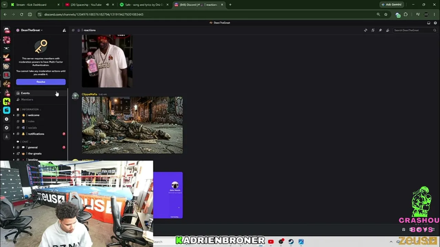Reload the page in Chrome
This screenshot has width=440, height=247.
pos(21,14)
